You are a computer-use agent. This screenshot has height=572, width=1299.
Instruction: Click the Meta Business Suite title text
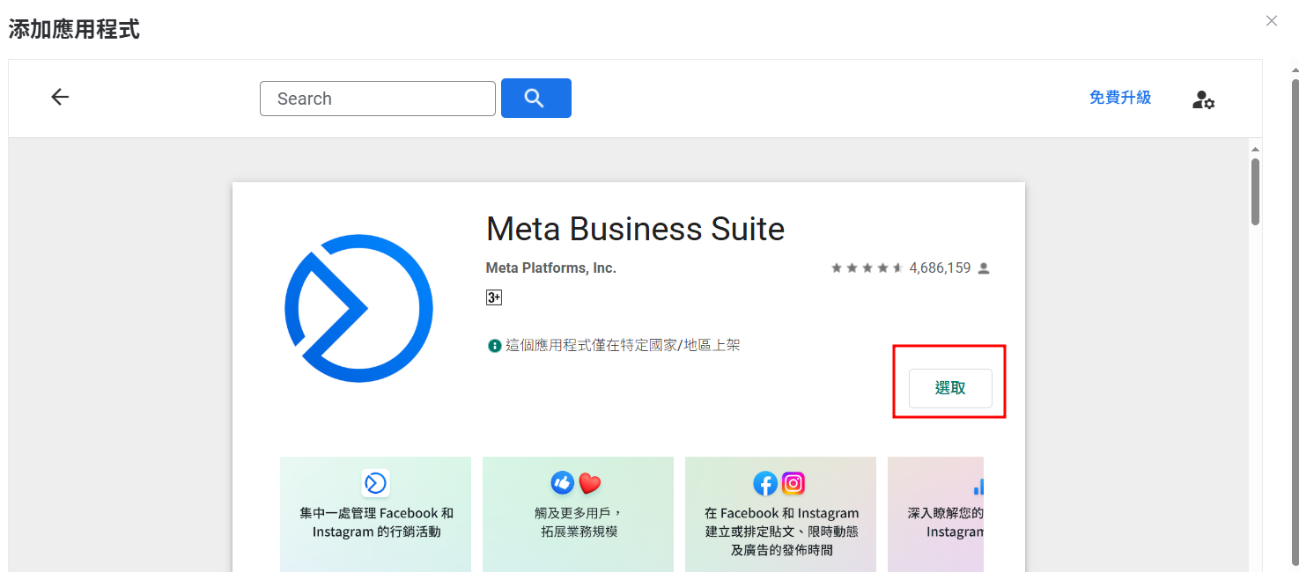click(635, 230)
